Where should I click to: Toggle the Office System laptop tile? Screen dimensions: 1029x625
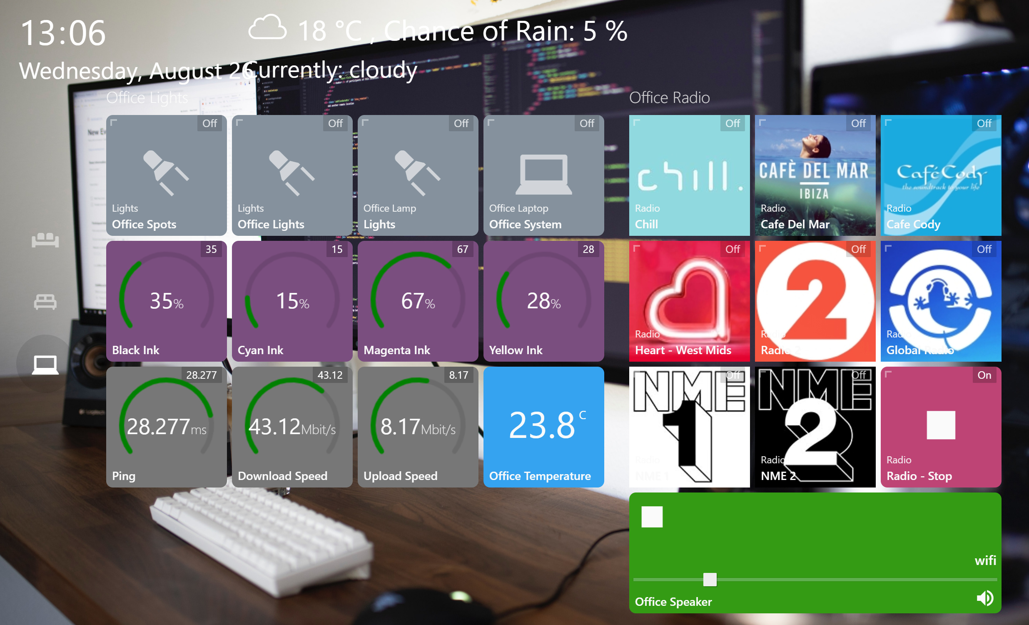coord(543,175)
